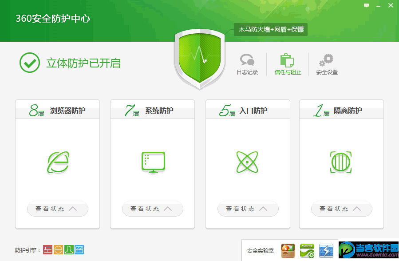Click the system protection monitor icon

point(153,162)
